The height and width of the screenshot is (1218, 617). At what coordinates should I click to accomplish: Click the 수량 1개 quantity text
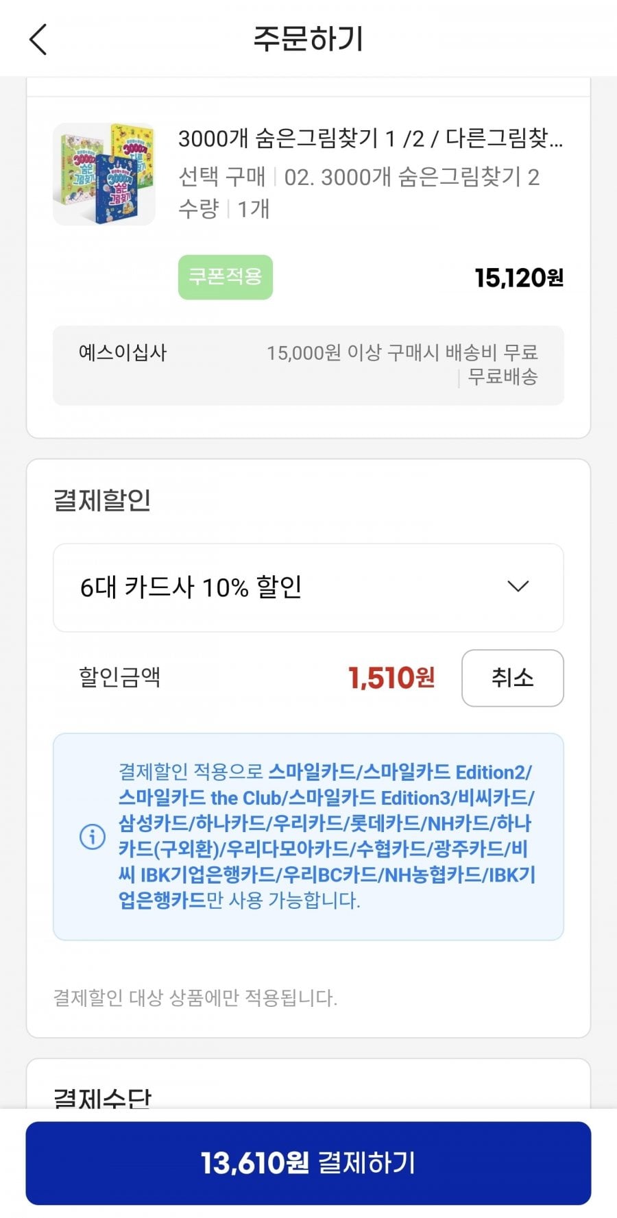click(x=223, y=208)
